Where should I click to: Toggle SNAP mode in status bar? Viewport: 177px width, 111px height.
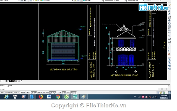(x=23, y=93)
